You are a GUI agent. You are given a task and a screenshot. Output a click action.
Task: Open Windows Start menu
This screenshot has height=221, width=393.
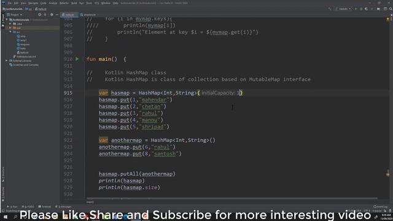pyautogui.click(x=5, y=217)
